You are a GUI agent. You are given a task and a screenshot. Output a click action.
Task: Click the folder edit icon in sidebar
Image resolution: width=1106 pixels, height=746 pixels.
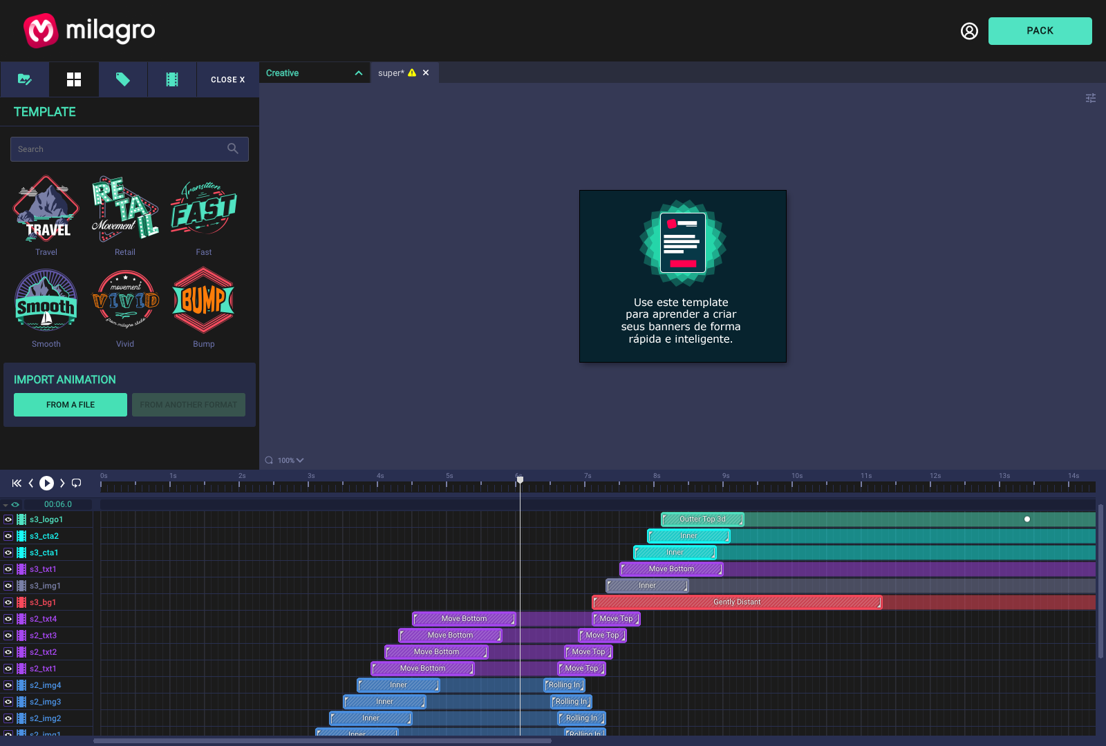pyautogui.click(x=25, y=79)
